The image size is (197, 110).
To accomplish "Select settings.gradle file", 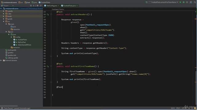I will (x=12, y=58).
